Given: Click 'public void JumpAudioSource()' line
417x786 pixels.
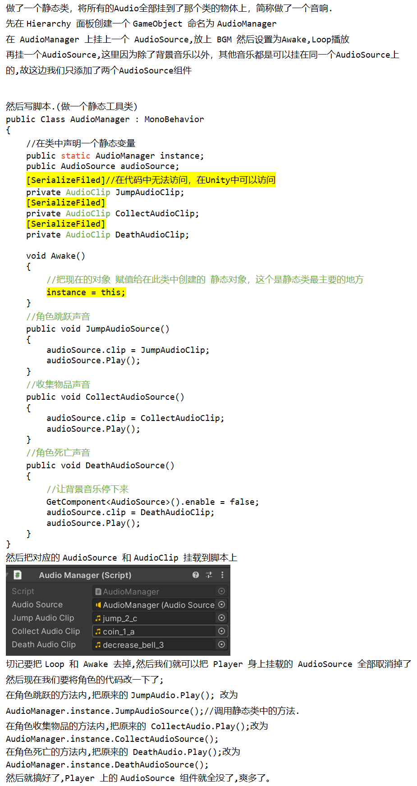Looking at the screenshot, I should [x=98, y=329].
